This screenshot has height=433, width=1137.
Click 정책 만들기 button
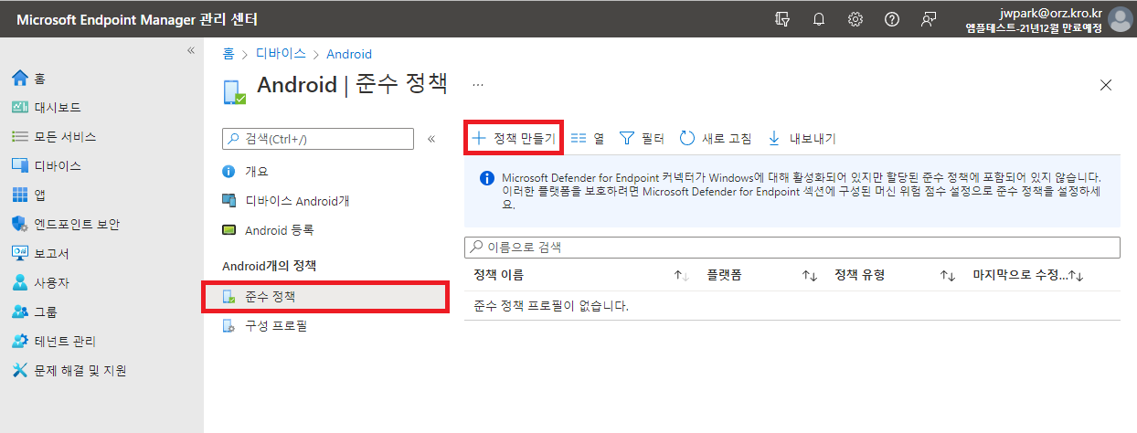click(x=513, y=139)
